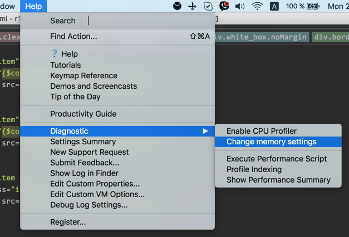Expand the Diagnostic submenu arrow
This screenshot has height=237, width=349.
tap(205, 131)
